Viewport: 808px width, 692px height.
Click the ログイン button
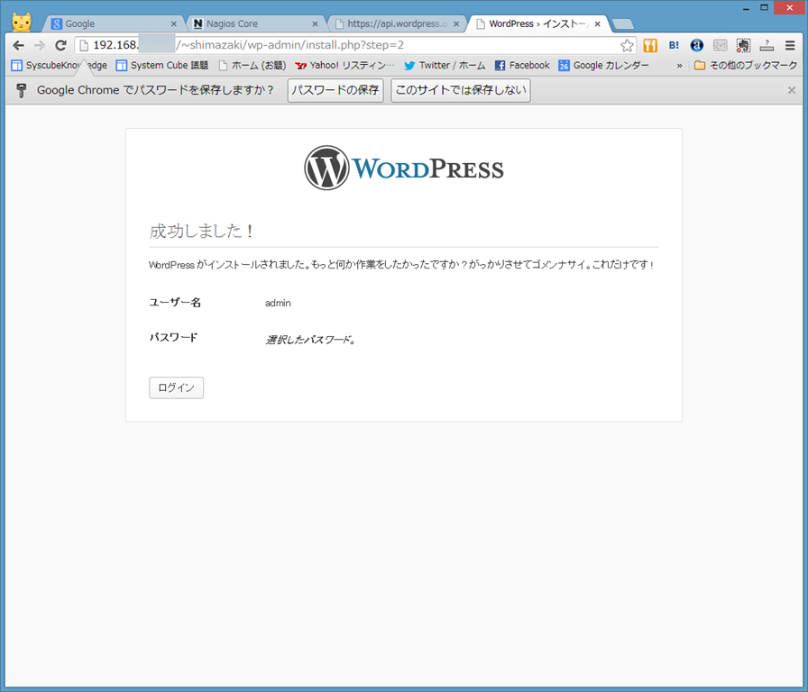coord(176,387)
